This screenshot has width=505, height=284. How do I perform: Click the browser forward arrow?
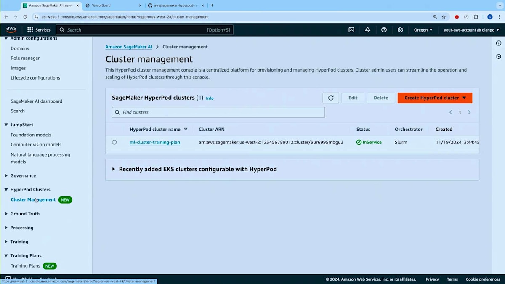point(16,17)
